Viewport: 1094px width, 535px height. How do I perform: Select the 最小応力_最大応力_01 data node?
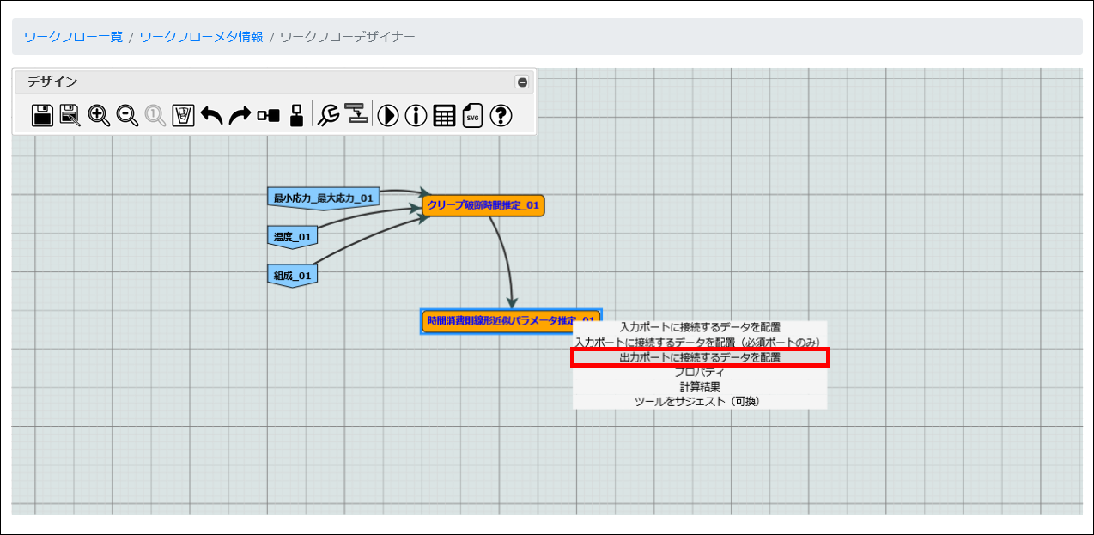(x=324, y=198)
